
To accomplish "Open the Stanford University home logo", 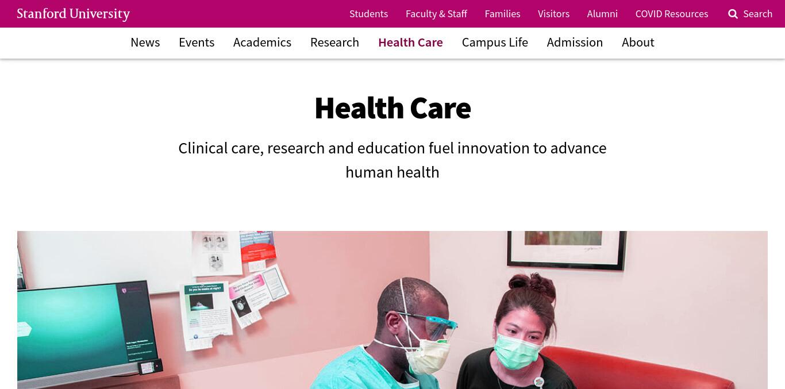I will point(74,14).
